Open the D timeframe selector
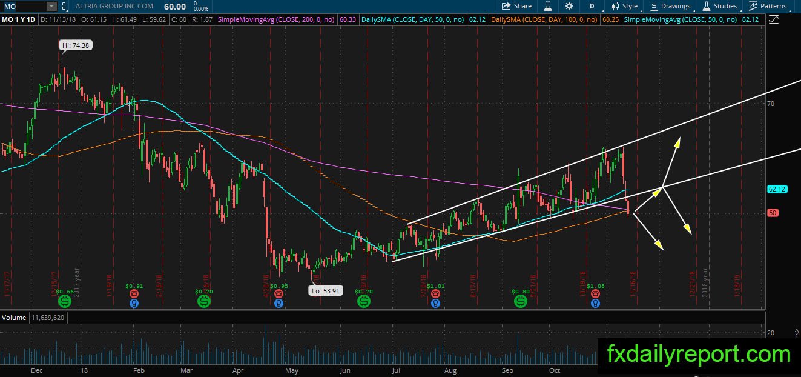Screen dimensions: 801x377 coord(592,6)
